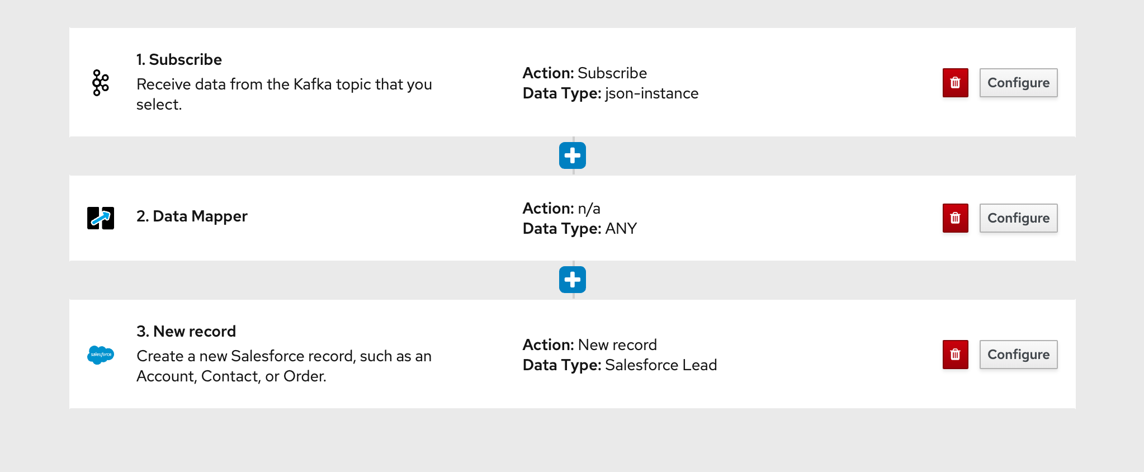
Task: Click the Salesforce record description text
Action: [284, 366]
